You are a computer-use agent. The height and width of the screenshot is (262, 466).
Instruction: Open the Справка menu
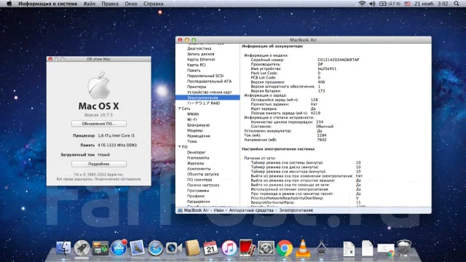(x=154, y=4)
